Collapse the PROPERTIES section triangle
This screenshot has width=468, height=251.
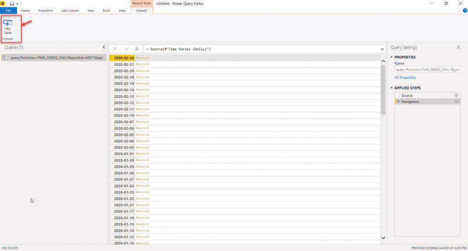click(392, 57)
